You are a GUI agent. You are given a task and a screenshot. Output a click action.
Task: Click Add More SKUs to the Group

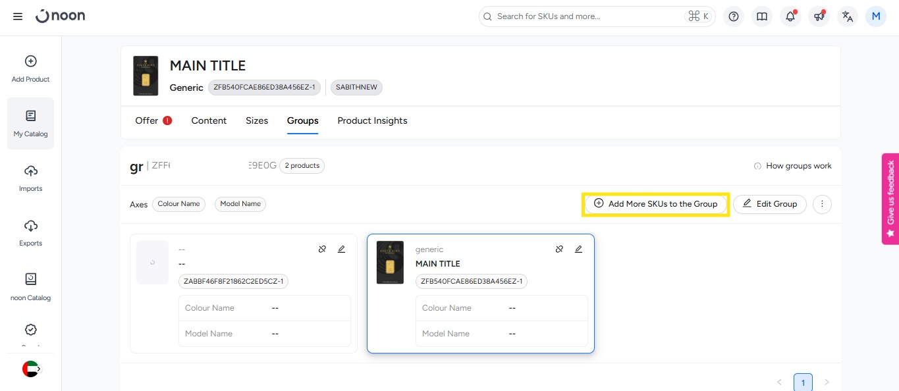coord(655,204)
